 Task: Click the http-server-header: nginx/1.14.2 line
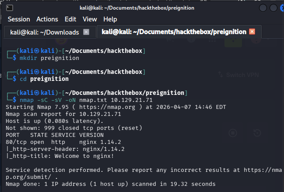(65, 149)
